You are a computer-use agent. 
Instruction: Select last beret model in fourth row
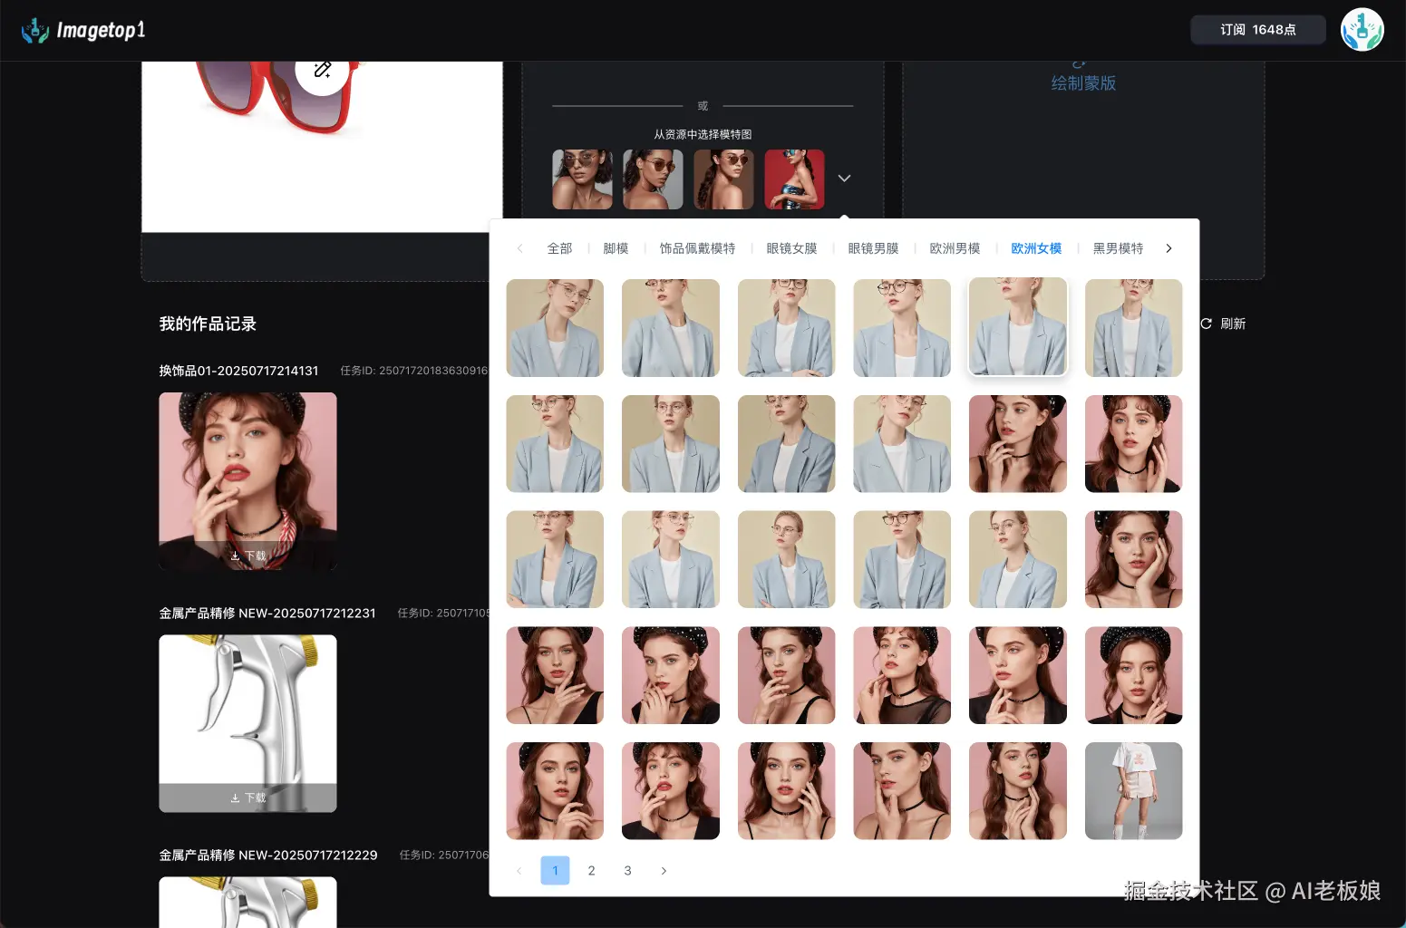click(1133, 675)
